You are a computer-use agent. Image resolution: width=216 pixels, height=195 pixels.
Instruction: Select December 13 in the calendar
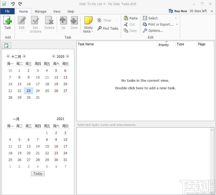pyautogui.click(x=65, y=77)
